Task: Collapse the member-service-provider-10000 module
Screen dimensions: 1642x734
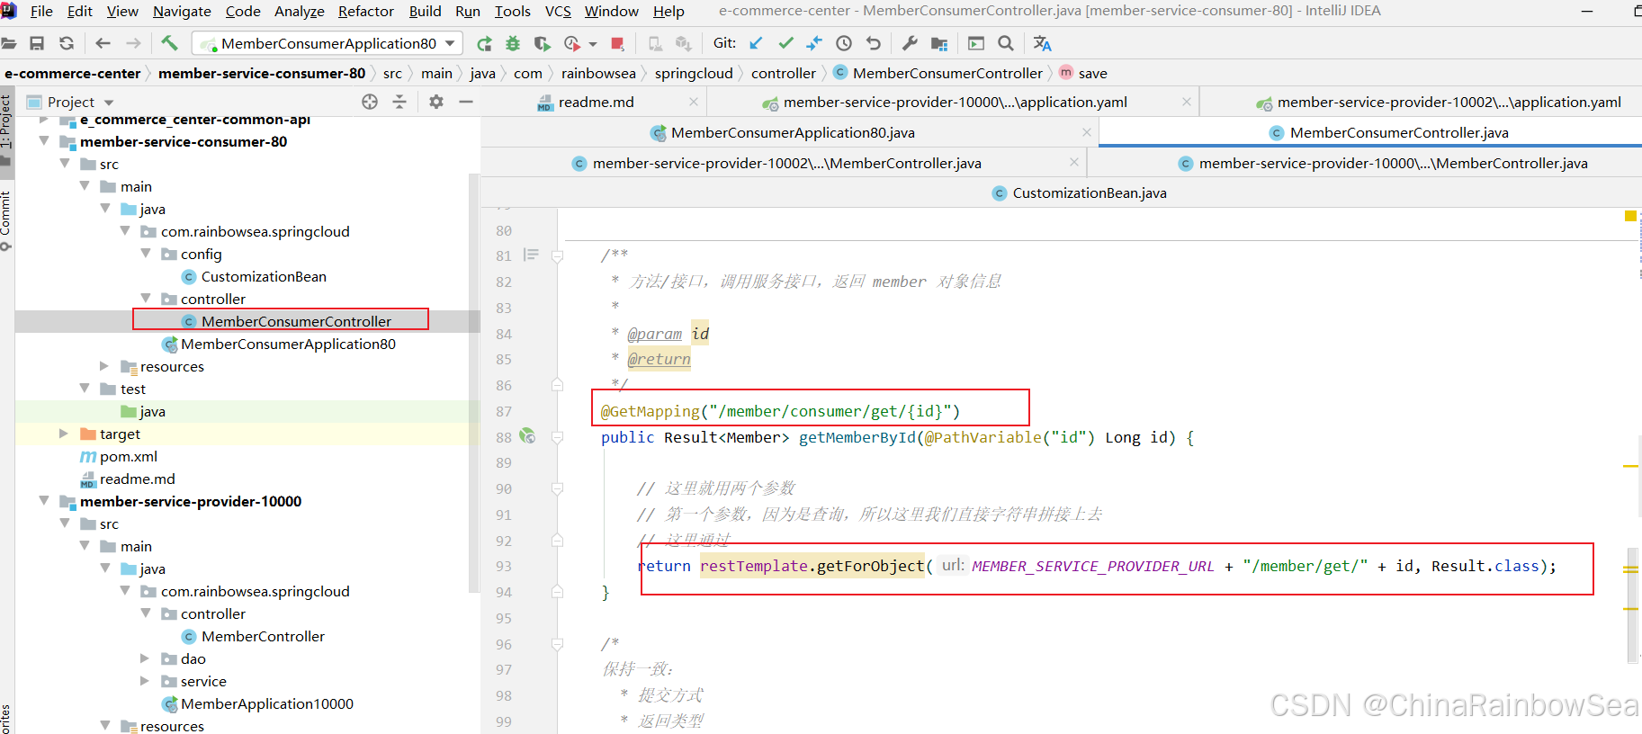Action: point(43,501)
